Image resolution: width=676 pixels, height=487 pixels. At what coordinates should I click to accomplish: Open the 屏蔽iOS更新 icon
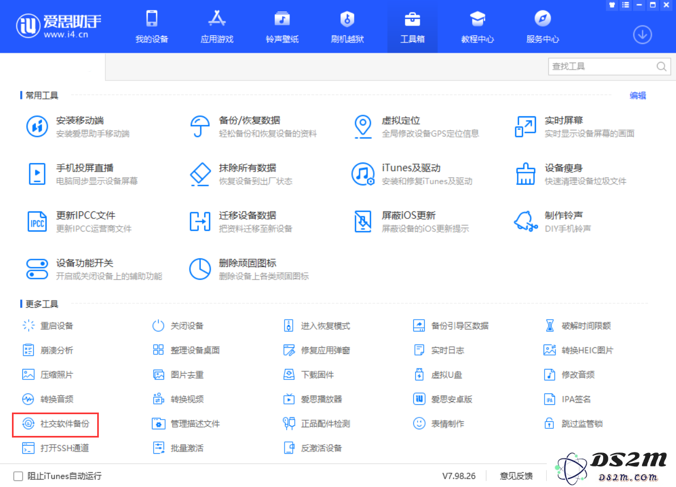[x=363, y=221]
